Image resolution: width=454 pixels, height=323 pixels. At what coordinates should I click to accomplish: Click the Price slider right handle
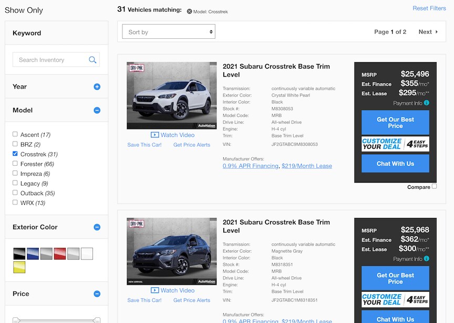(97, 320)
